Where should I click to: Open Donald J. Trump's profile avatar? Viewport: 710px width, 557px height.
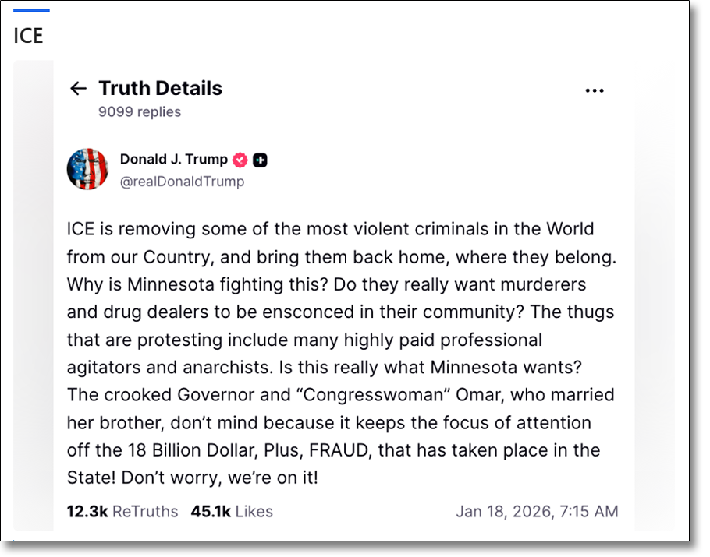87,169
